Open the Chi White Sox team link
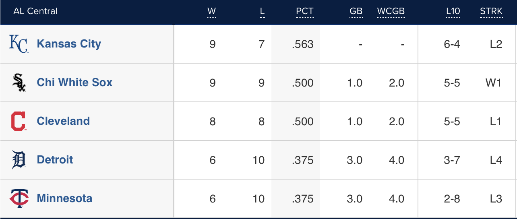 pyautogui.click(x=74, y=83)
